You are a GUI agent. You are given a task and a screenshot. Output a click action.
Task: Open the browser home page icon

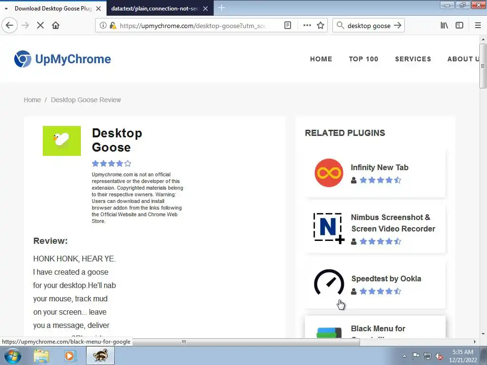(56, 25)
